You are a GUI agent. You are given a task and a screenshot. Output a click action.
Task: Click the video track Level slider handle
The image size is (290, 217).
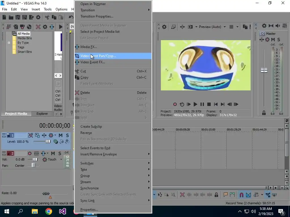tap(48, 142)
